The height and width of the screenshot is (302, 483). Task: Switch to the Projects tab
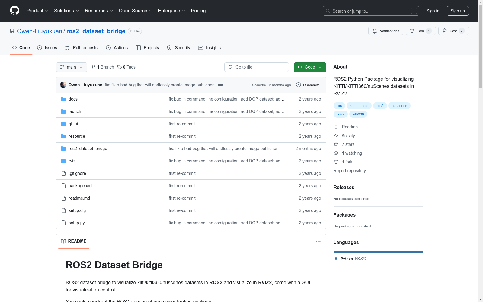click(x=147, y=48)
